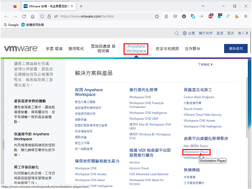This screenshot has width=252, height=189.
Task: Open 適用於 Mac 的 Workspace ONE UEM
Action: (150, 126)
